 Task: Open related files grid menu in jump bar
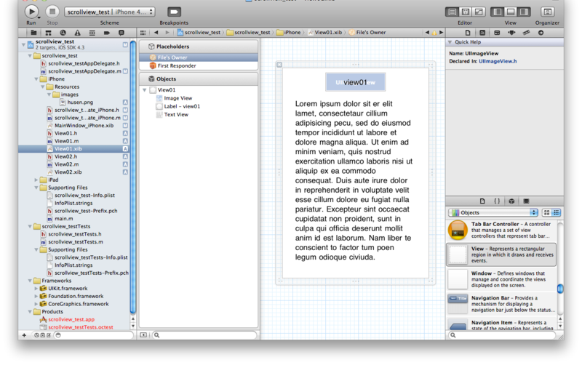click(143, 33)
